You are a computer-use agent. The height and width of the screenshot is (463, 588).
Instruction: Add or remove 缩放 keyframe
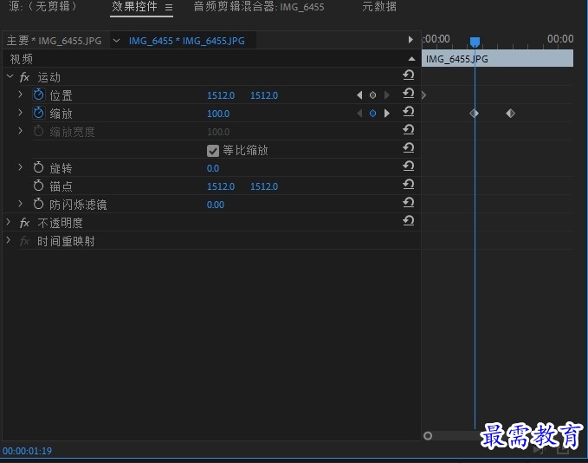click(372, 113)
